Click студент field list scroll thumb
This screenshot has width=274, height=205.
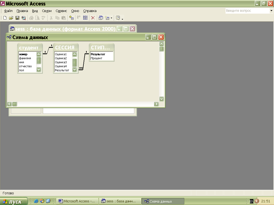click(39, 60)
